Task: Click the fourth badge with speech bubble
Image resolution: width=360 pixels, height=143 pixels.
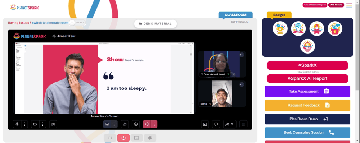Action: point(335,29)
